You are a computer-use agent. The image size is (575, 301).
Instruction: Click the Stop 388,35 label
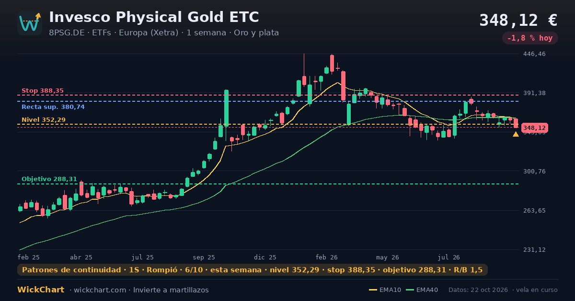click(43, 91)
